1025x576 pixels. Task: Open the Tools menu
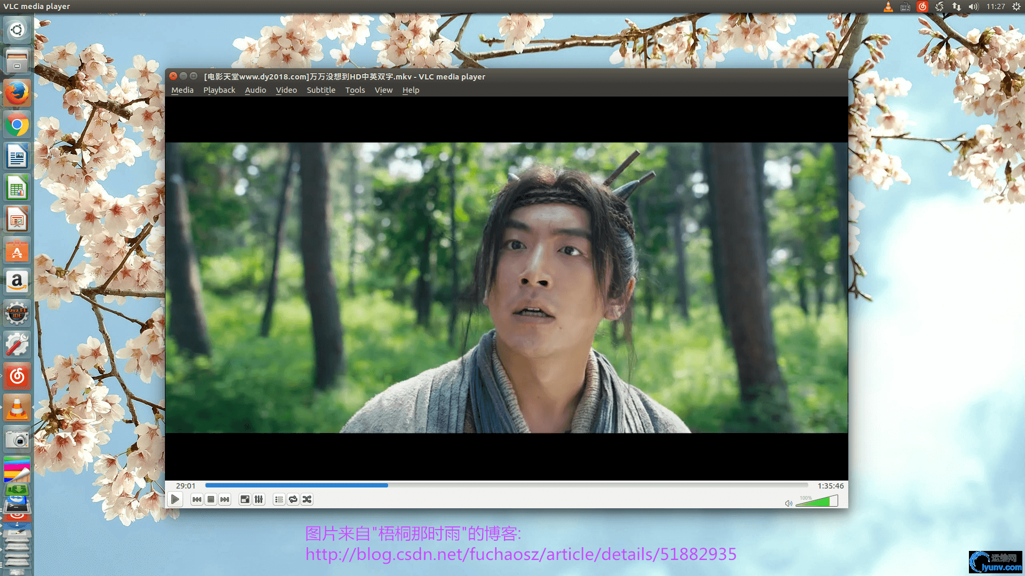(356, 90)
